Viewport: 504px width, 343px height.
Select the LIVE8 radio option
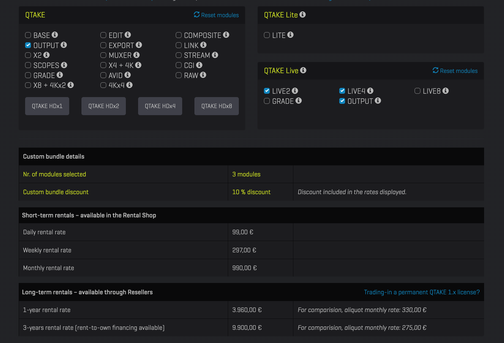pyautogui.click(x=417, y=91)
